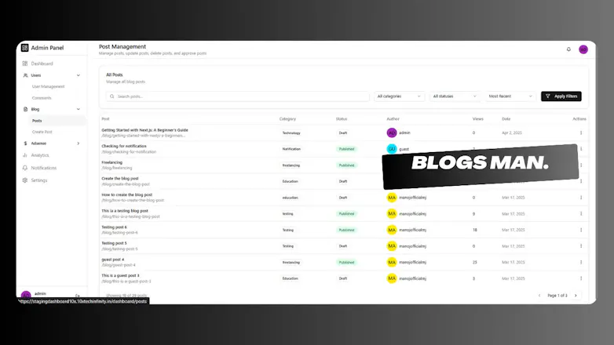Click 'Page 1 of 3' pagination text
Viewport: 614px width, 345px height.
point(557,296)
